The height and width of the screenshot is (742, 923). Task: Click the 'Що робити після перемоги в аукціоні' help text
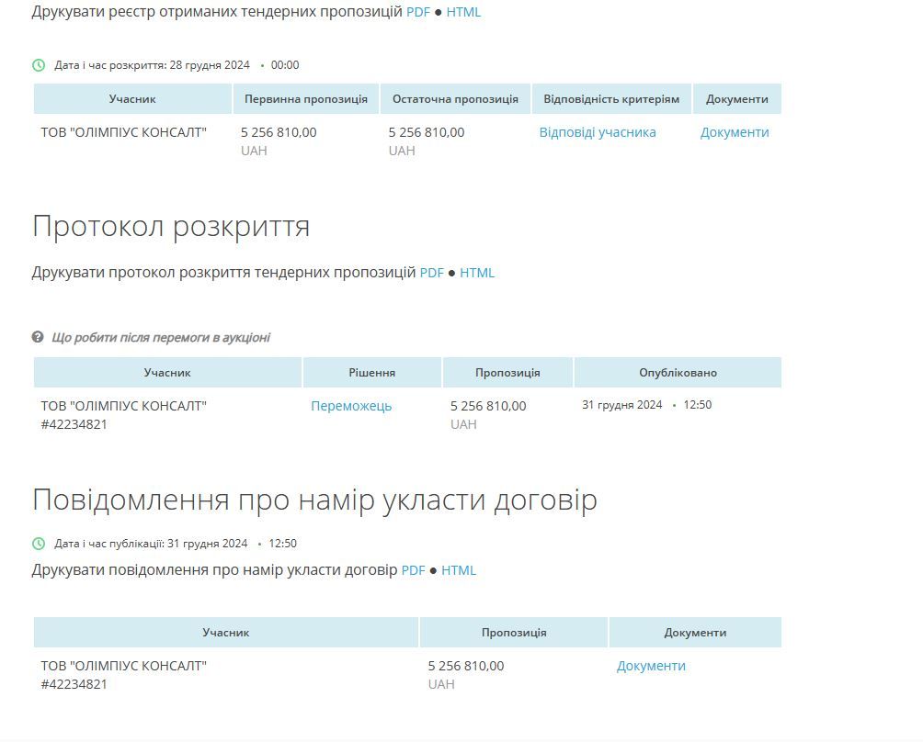pyautogui.click(x=162, y=337)
